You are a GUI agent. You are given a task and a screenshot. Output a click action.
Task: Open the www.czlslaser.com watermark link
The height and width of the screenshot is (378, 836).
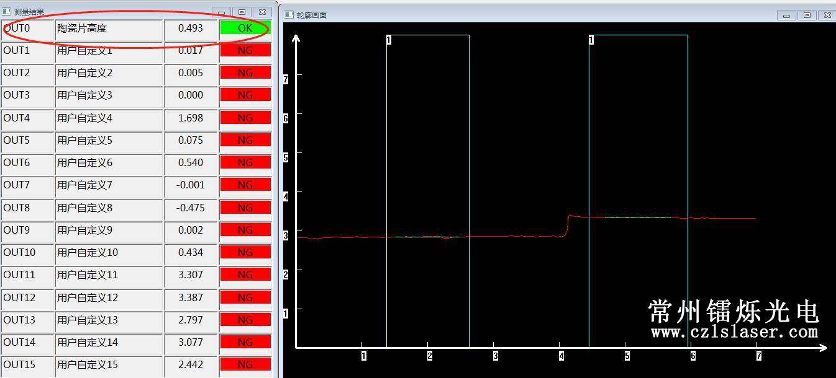click(734, 333)
